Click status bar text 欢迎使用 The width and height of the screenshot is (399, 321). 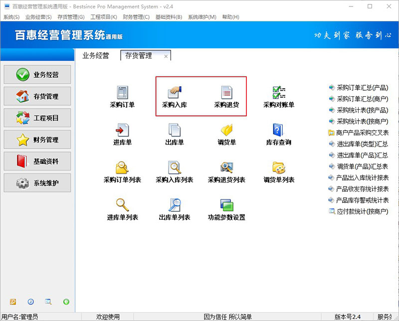click(108, 317)
